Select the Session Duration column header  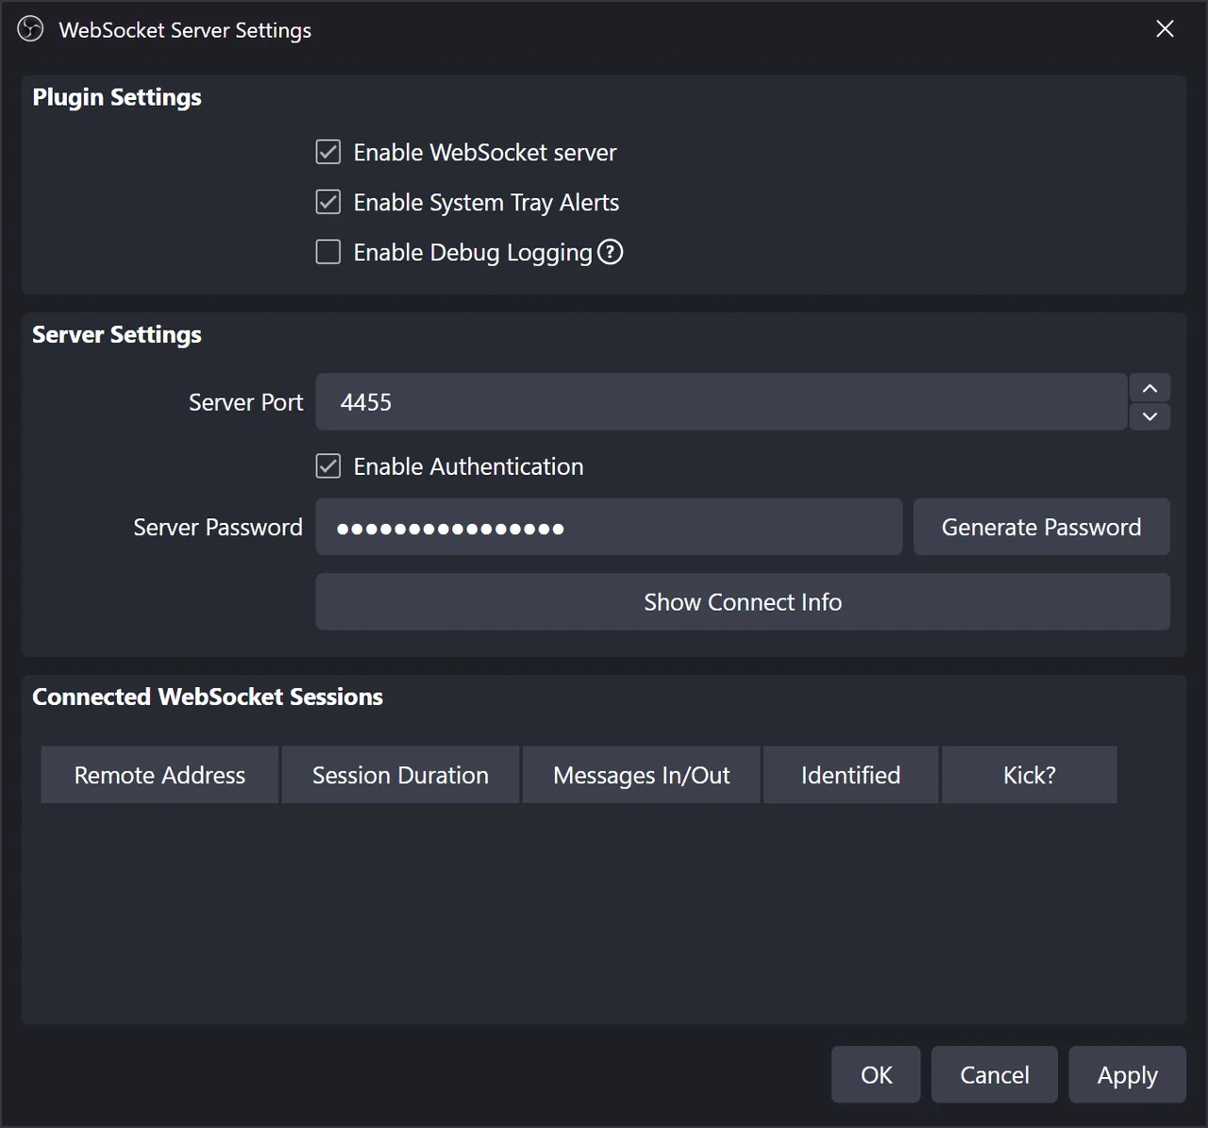point(400,775)
